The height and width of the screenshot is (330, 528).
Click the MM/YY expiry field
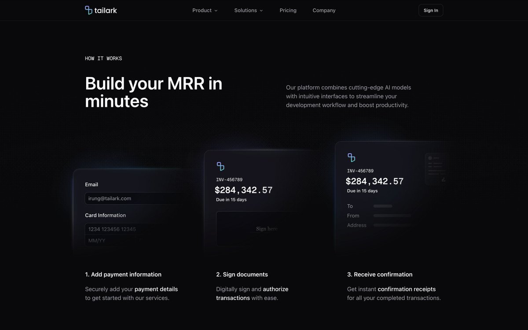pyautogui.click(x=110, y=241)
